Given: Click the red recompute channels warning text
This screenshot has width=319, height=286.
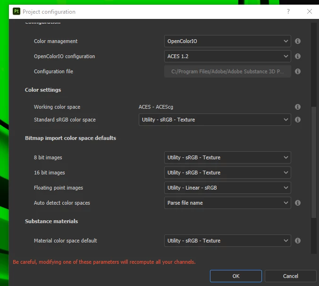Looking at the screenshot, I should [x=104, y=262].
